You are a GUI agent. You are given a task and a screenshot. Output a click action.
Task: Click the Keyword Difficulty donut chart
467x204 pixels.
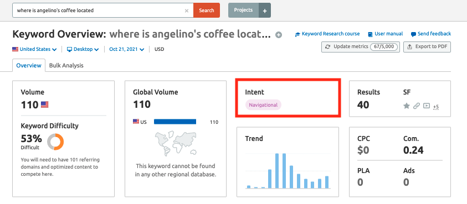(55, 142)
